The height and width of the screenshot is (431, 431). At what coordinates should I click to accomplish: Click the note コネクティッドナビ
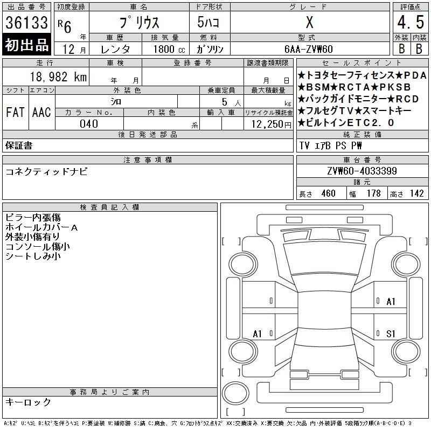[x=46, y=171]
